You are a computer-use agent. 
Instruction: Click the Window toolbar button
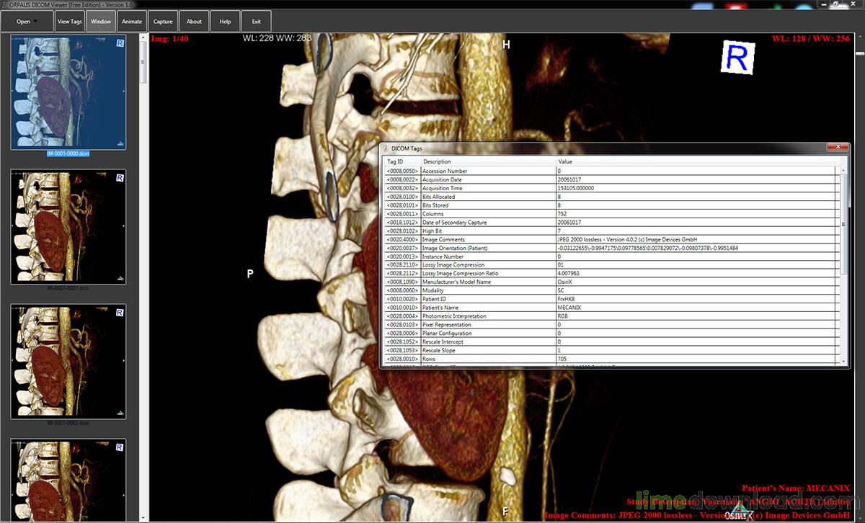point(101,21)
